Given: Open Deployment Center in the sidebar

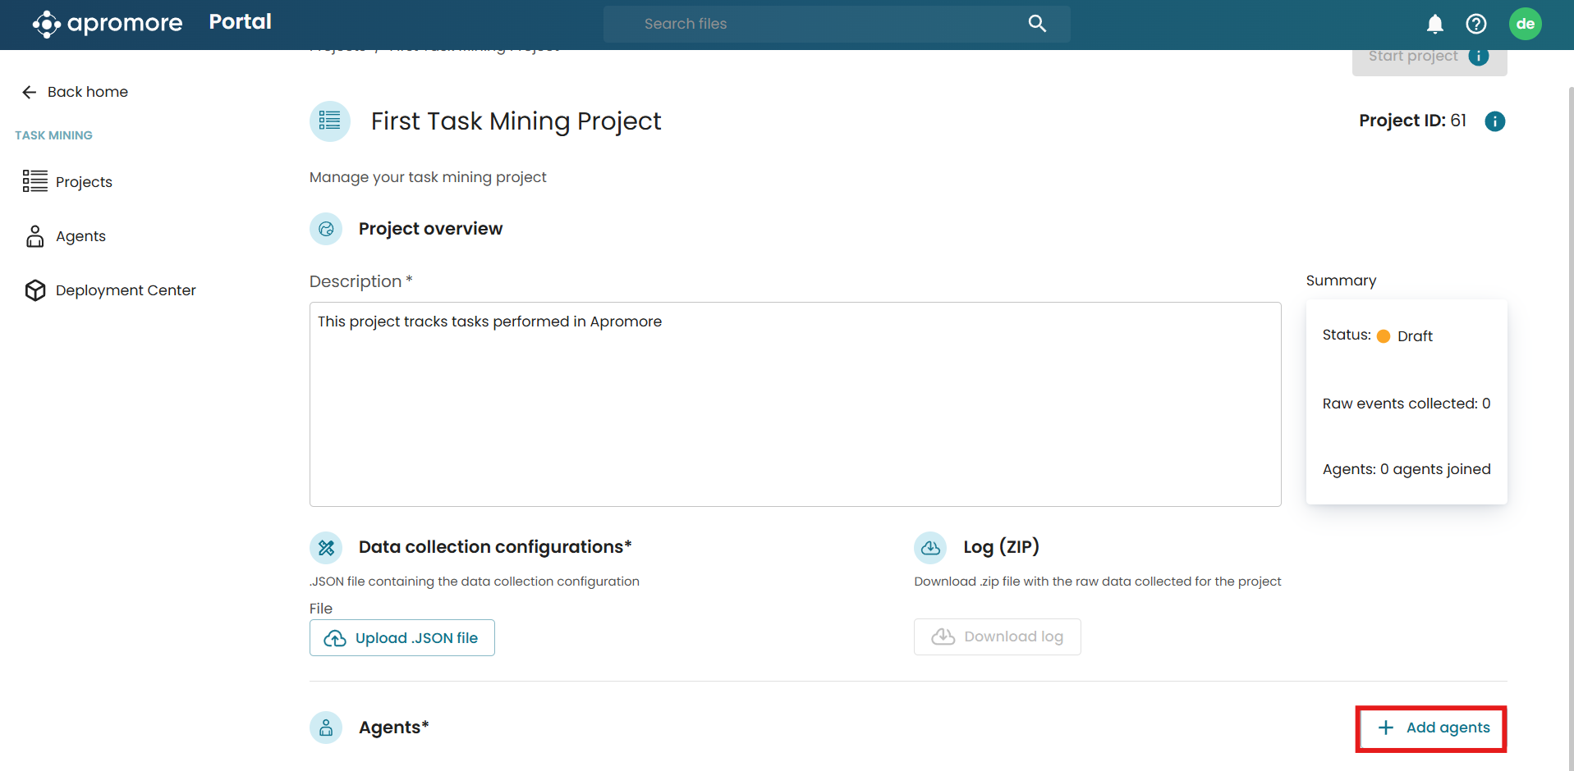Looking at the screenshot, I should (125, 290).
